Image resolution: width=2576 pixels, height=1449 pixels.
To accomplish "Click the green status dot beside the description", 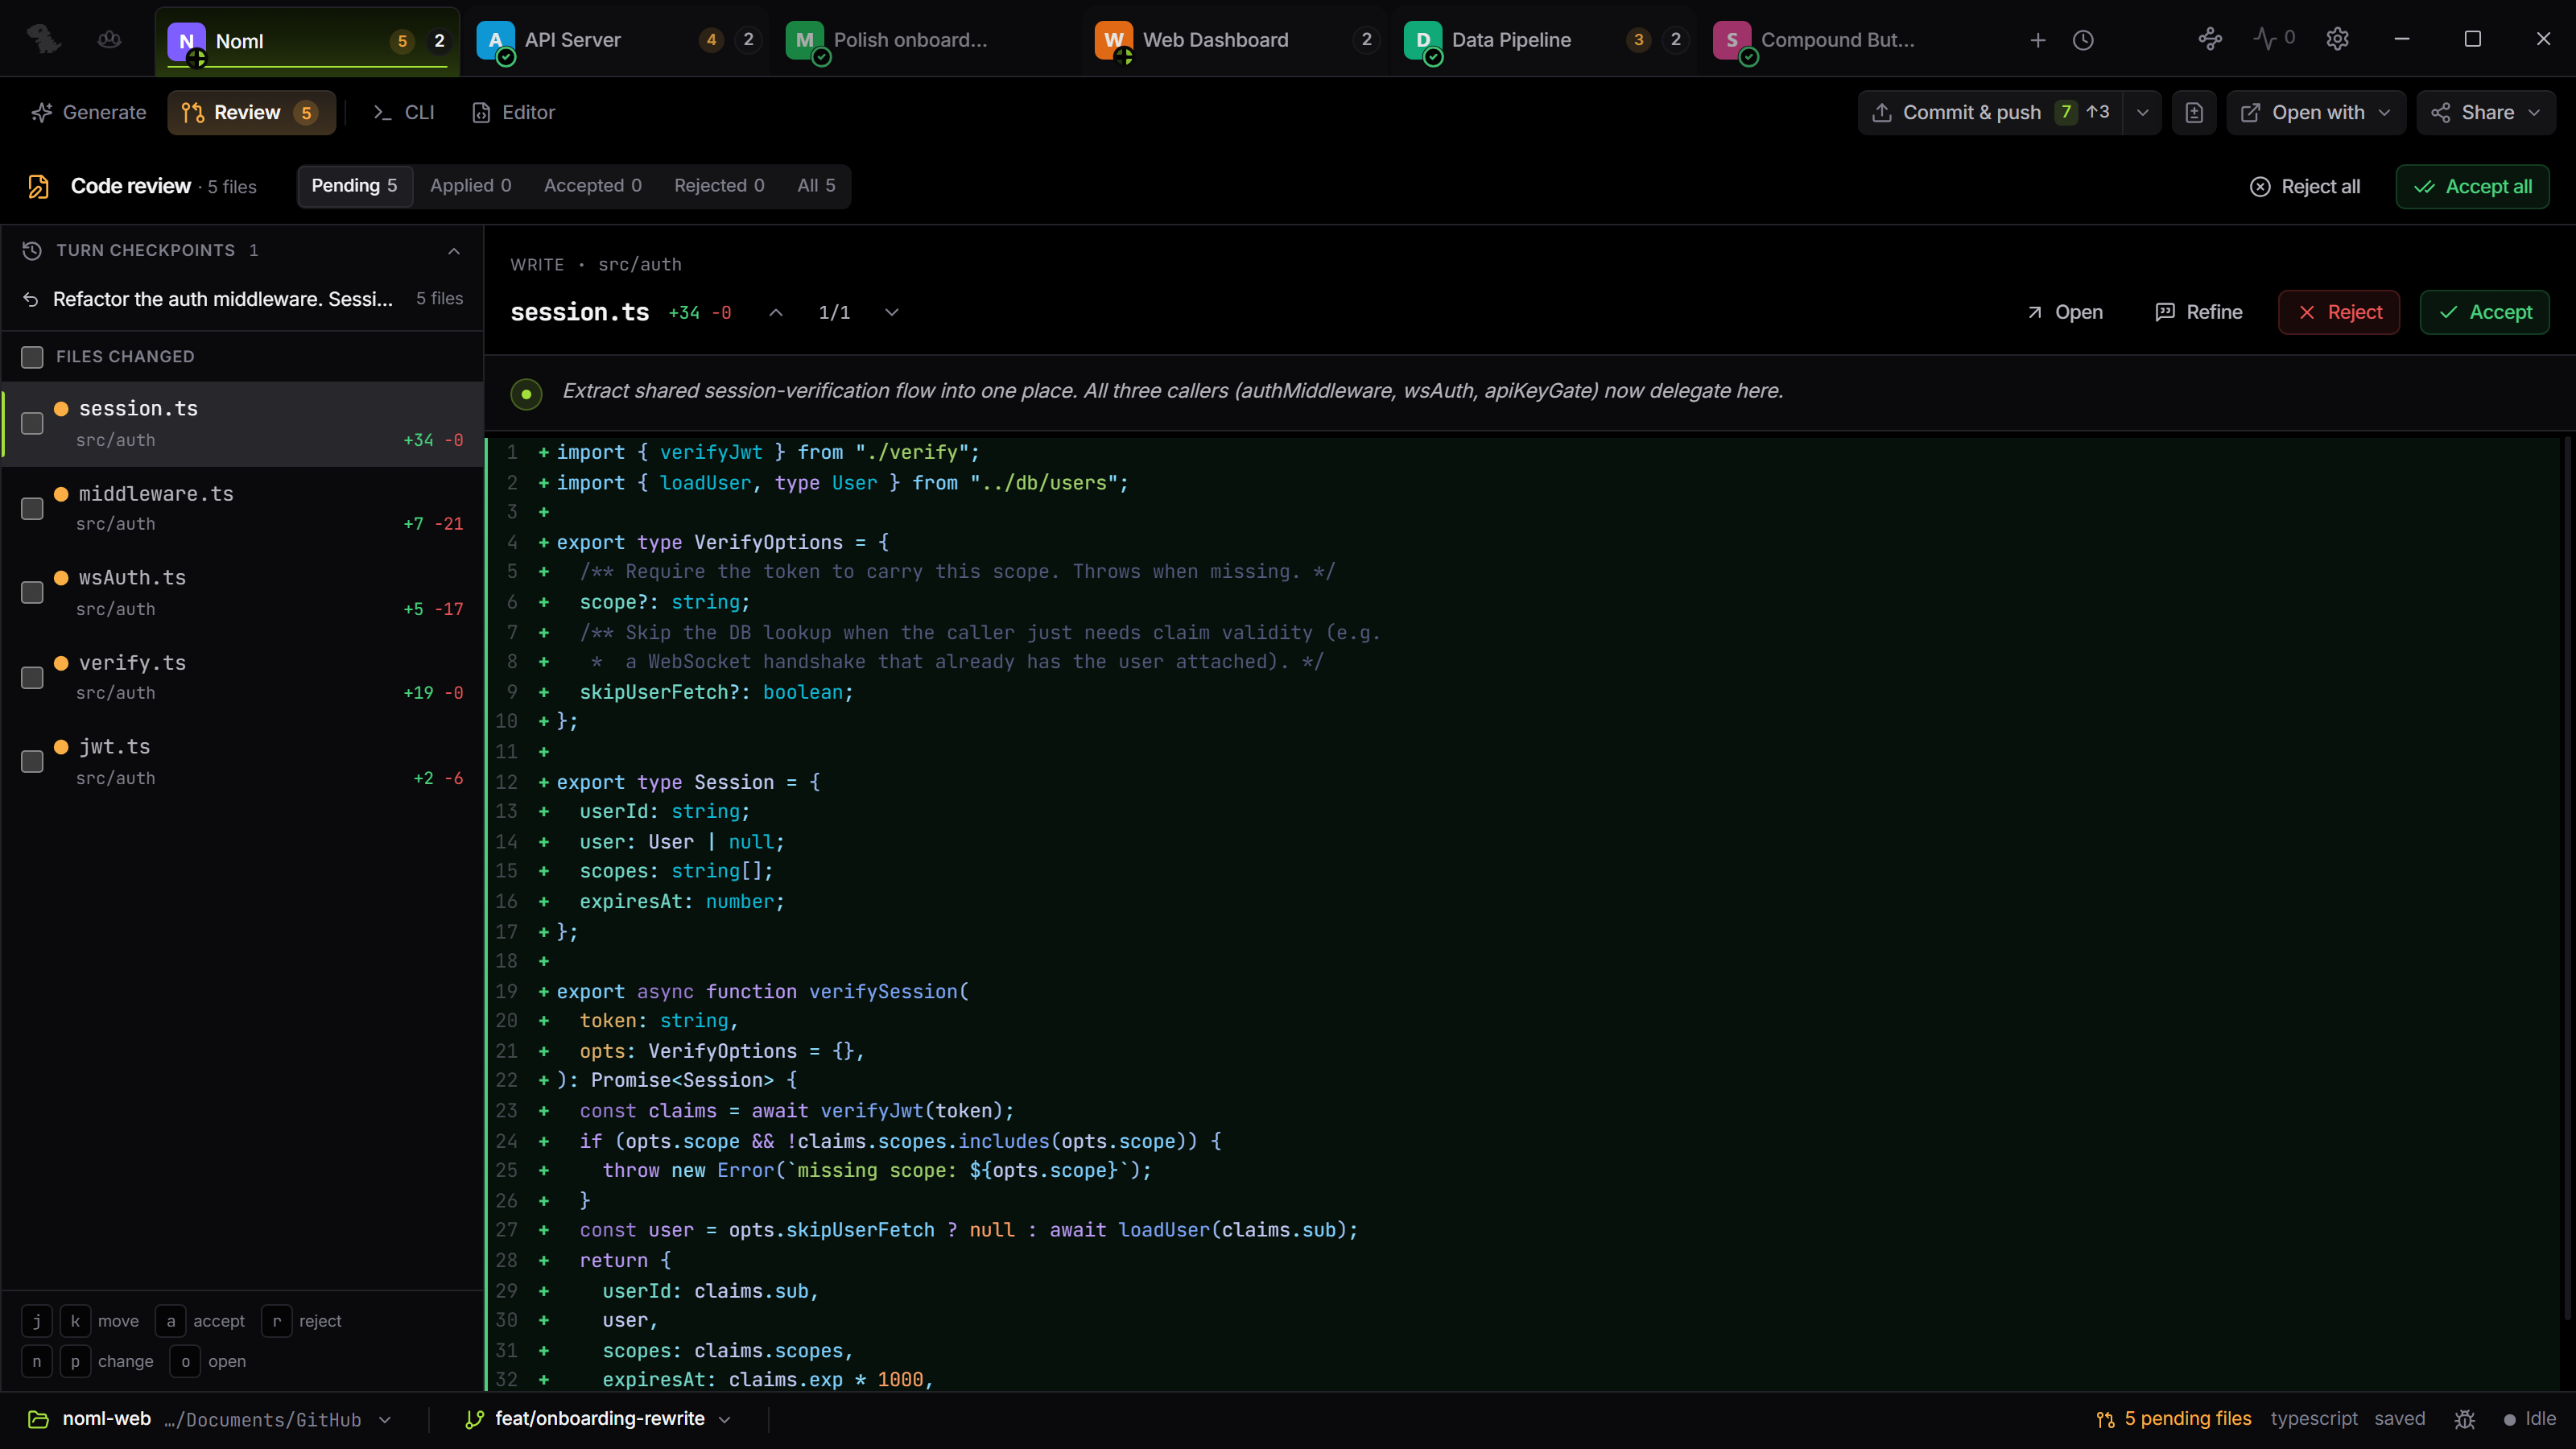I will [x=526, y=393].
